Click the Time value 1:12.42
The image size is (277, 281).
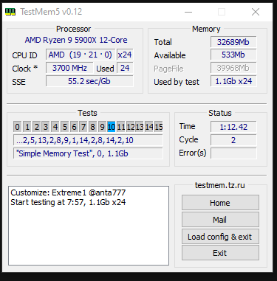(x=233, y=127)
